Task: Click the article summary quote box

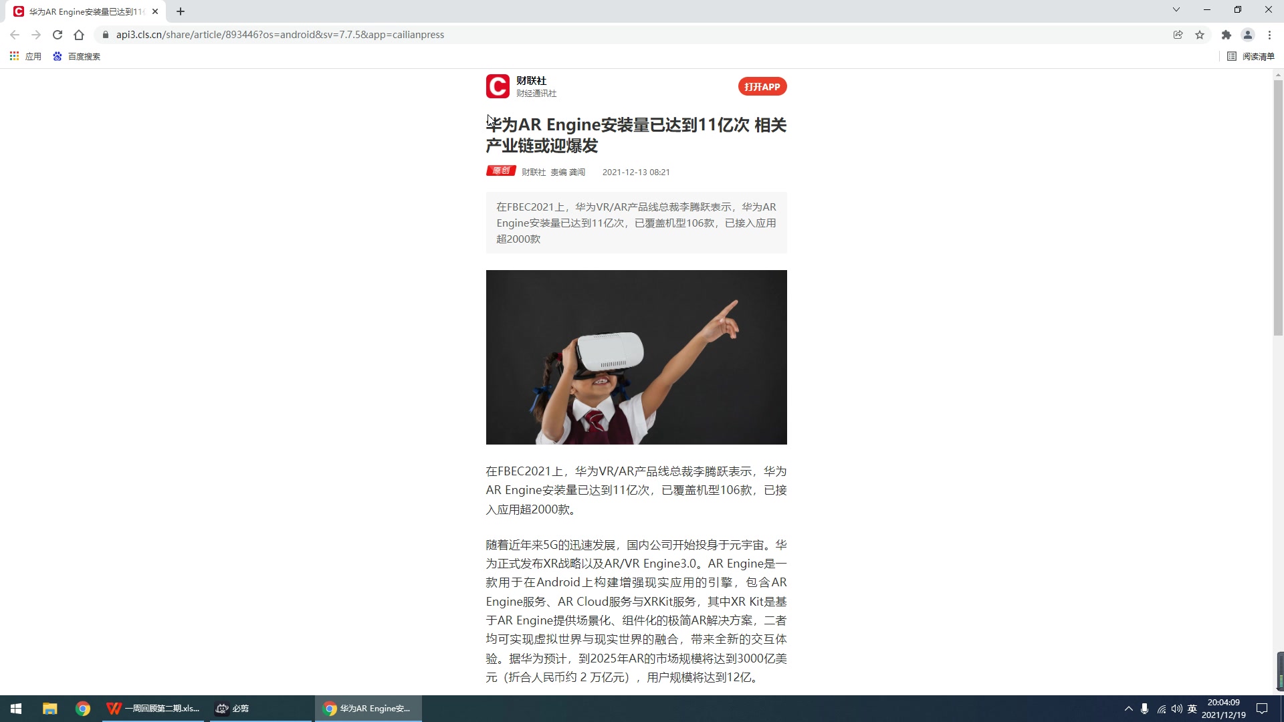Action: coord(636,223)
